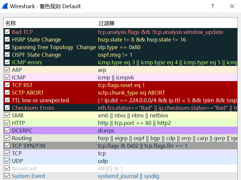
Task: Toggle the ICMP errors checkbox
Action: tap(7, 62)
